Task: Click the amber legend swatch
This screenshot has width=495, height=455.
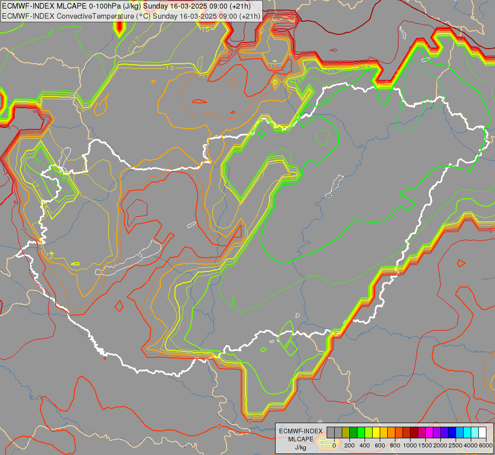Action: [384, 432]
